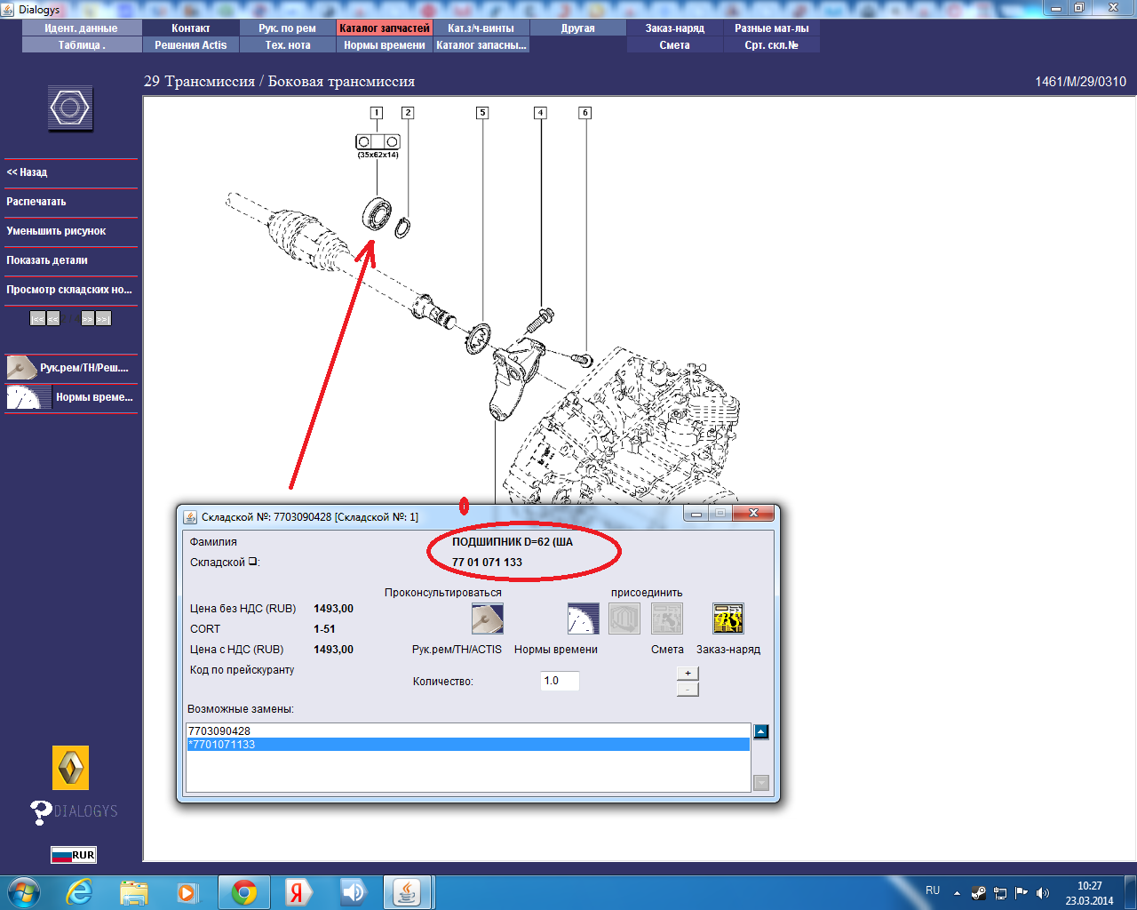Open the wrench repair-manual icon in the stock dialog
This screenshot has height=910, width=1137.
487,619
